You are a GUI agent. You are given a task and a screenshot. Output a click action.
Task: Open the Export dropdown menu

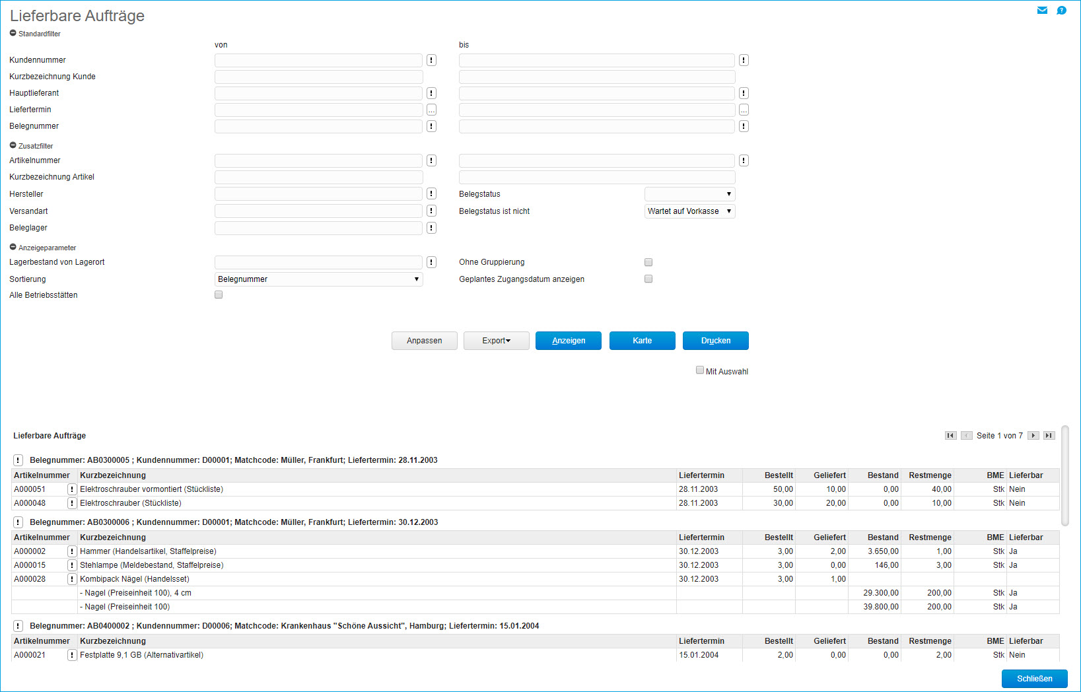tap(496, 341)
